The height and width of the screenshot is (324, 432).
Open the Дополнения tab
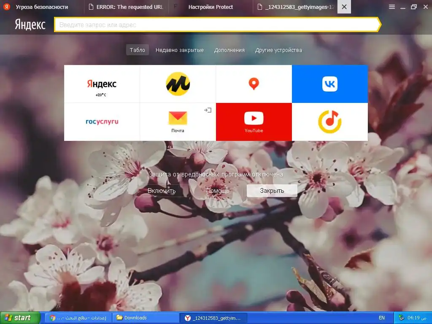[229, 50]
